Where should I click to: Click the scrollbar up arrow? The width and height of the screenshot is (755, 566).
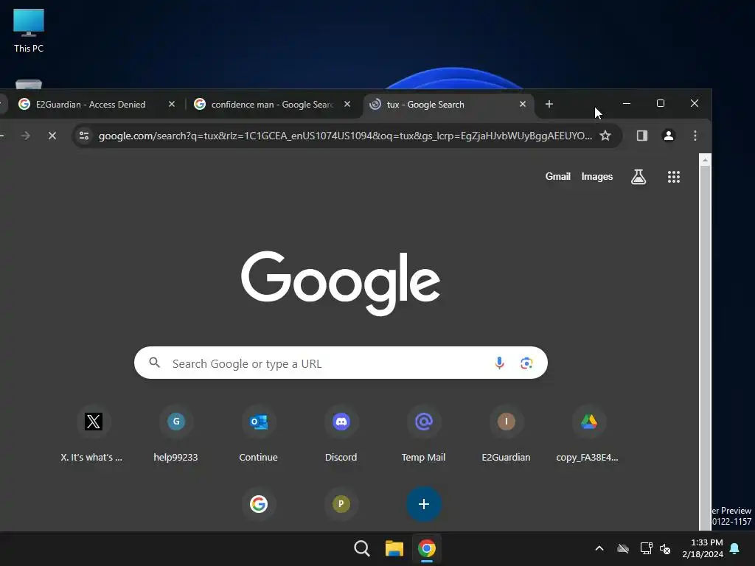tap(705, 160)
